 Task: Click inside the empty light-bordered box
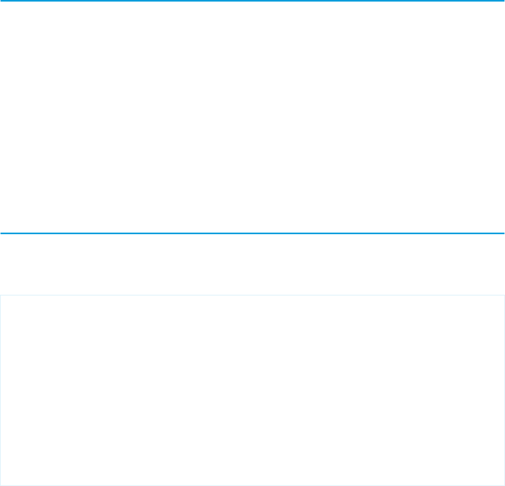point(252,390)
